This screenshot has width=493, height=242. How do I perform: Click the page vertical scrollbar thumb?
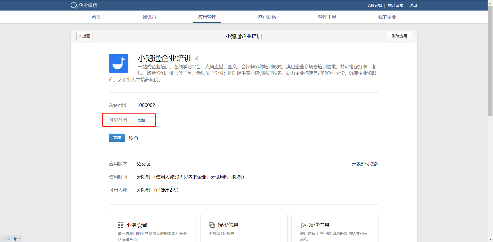[x=490, y=61]
